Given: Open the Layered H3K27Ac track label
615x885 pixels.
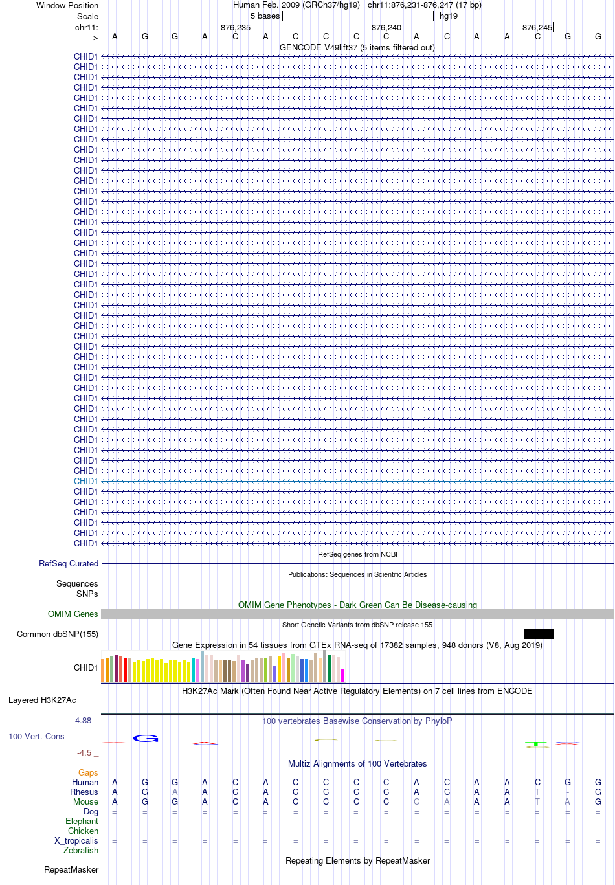Looking at the screenshot, I should [x=42, y=700].
